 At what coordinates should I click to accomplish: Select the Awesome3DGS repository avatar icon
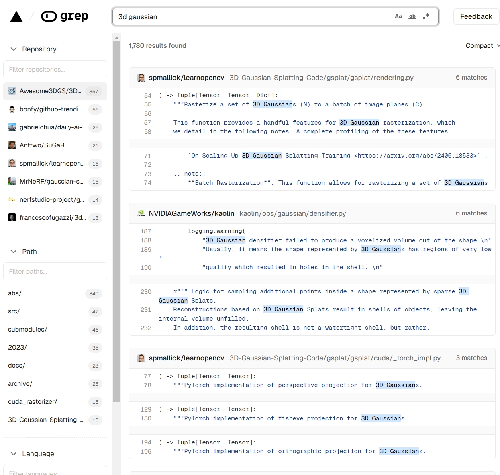coord(12,91)
